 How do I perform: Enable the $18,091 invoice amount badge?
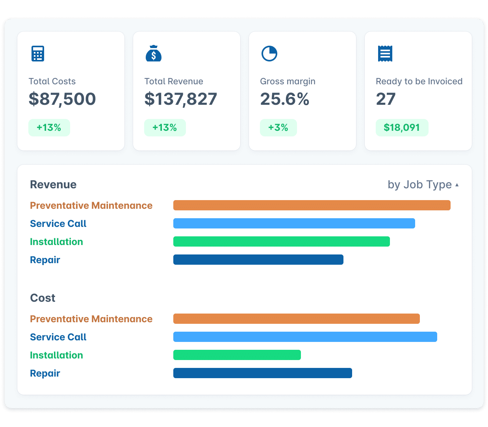[402, 127]
